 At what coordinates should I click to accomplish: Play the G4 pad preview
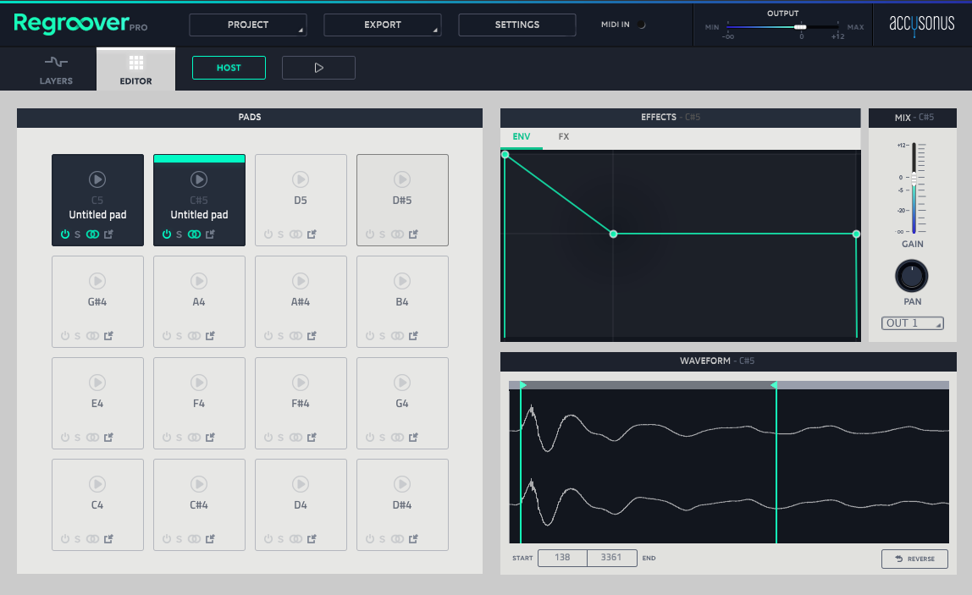(x=402, y=383)
